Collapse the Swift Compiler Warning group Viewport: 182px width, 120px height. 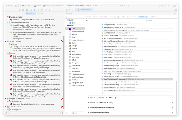(x=7, y=22)
